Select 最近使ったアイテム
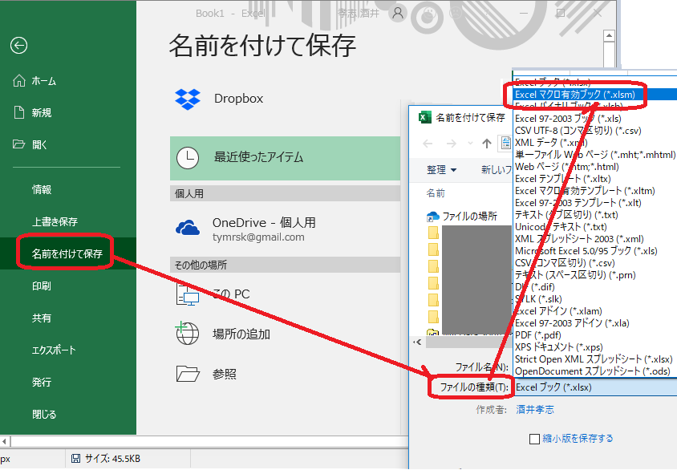Viewport: 677px width, 470px height. pos(285,158)
